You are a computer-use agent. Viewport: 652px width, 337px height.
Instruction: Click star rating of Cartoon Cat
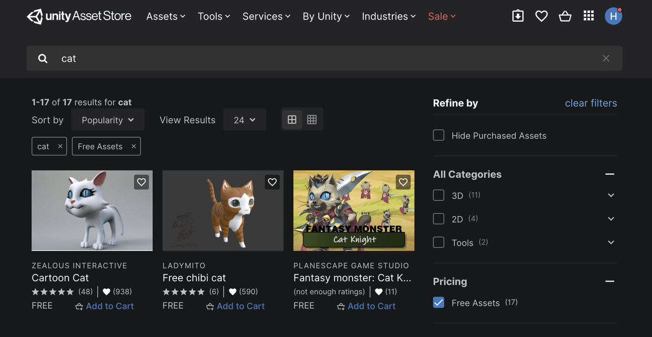click(53, 292)
